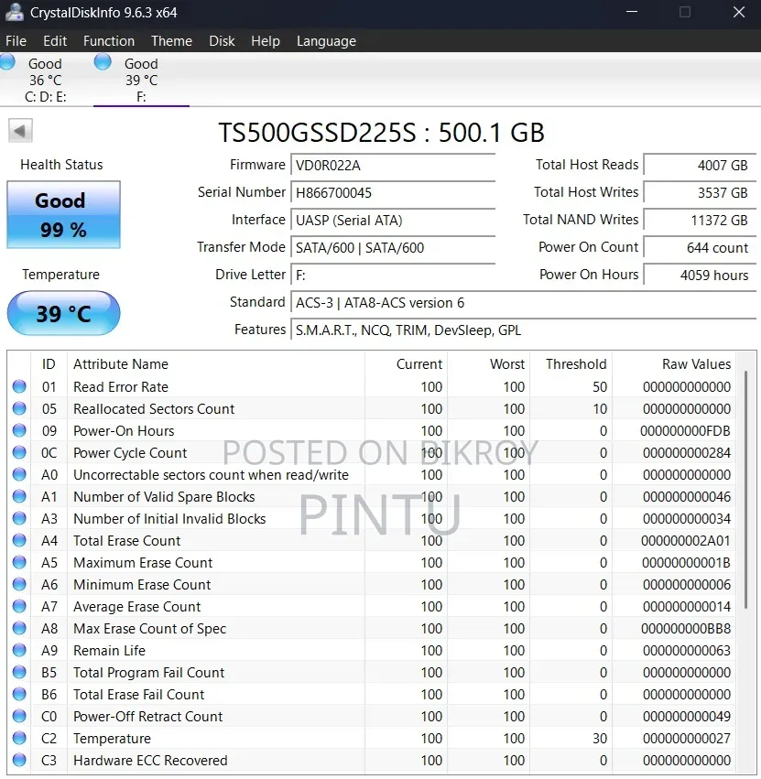
Task: Click status orb of Maximum Erase Count row
Action: pos(19,562)
